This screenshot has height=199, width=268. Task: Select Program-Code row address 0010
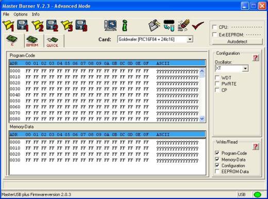point(15,77)
